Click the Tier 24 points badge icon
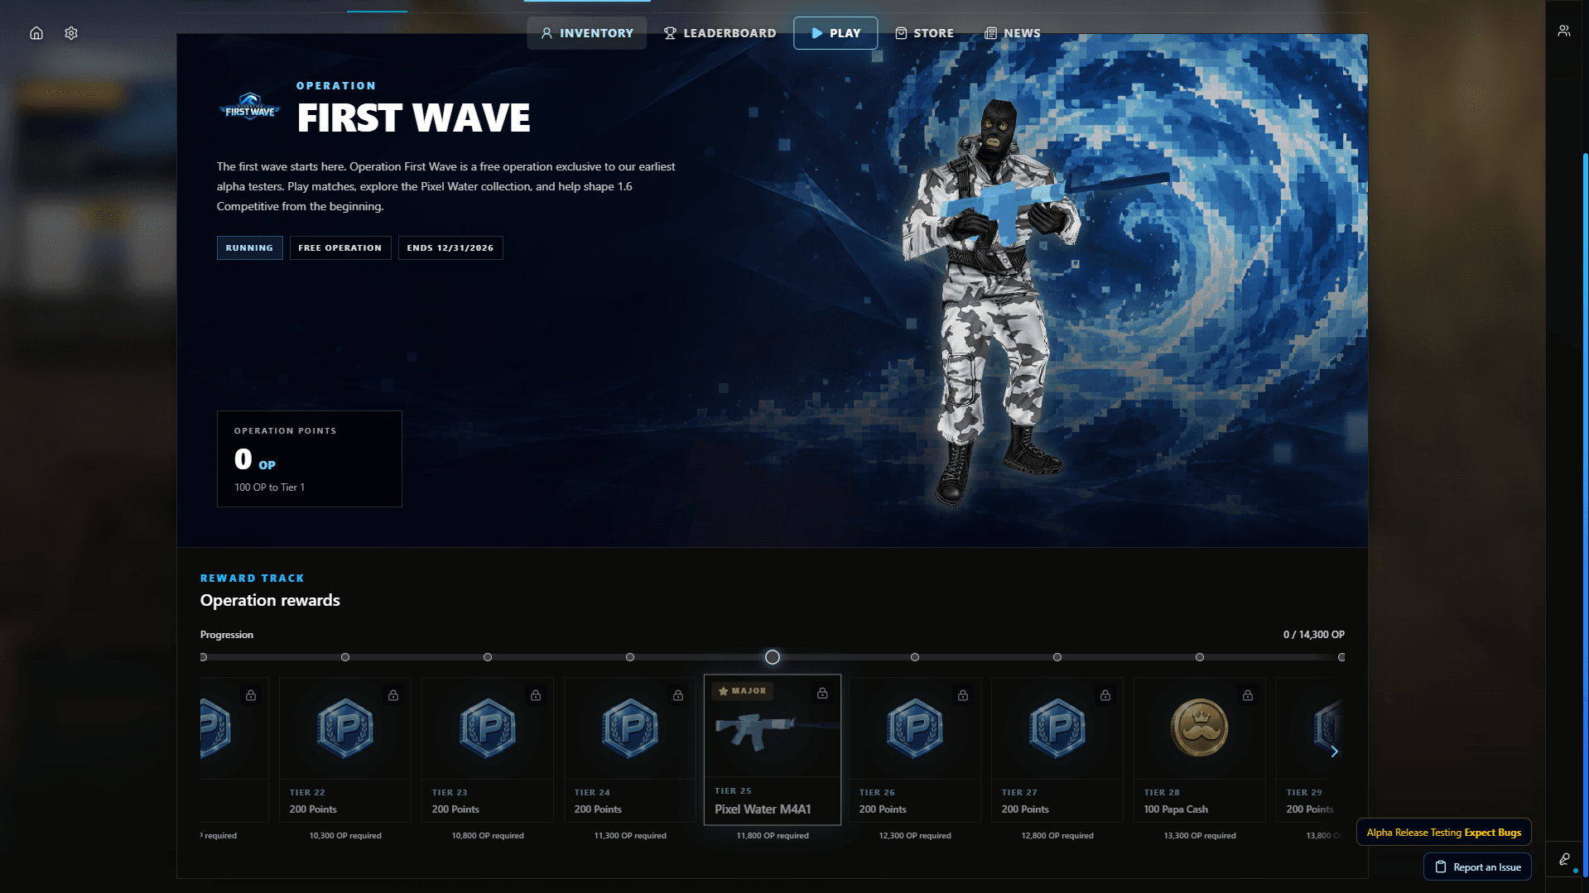 click(630, 728)
